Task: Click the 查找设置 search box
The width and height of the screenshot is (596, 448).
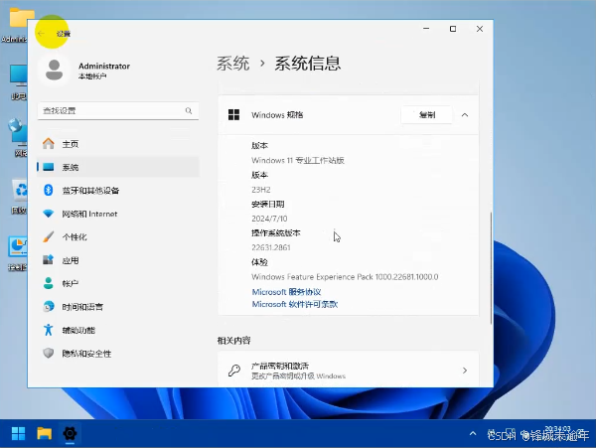Action: tap(118, 110)
